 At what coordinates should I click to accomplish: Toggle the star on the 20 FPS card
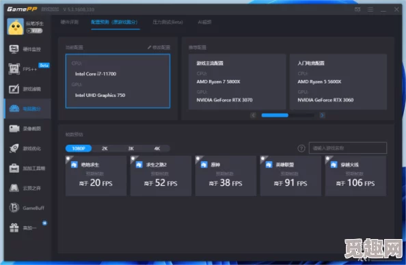point(68,158)
